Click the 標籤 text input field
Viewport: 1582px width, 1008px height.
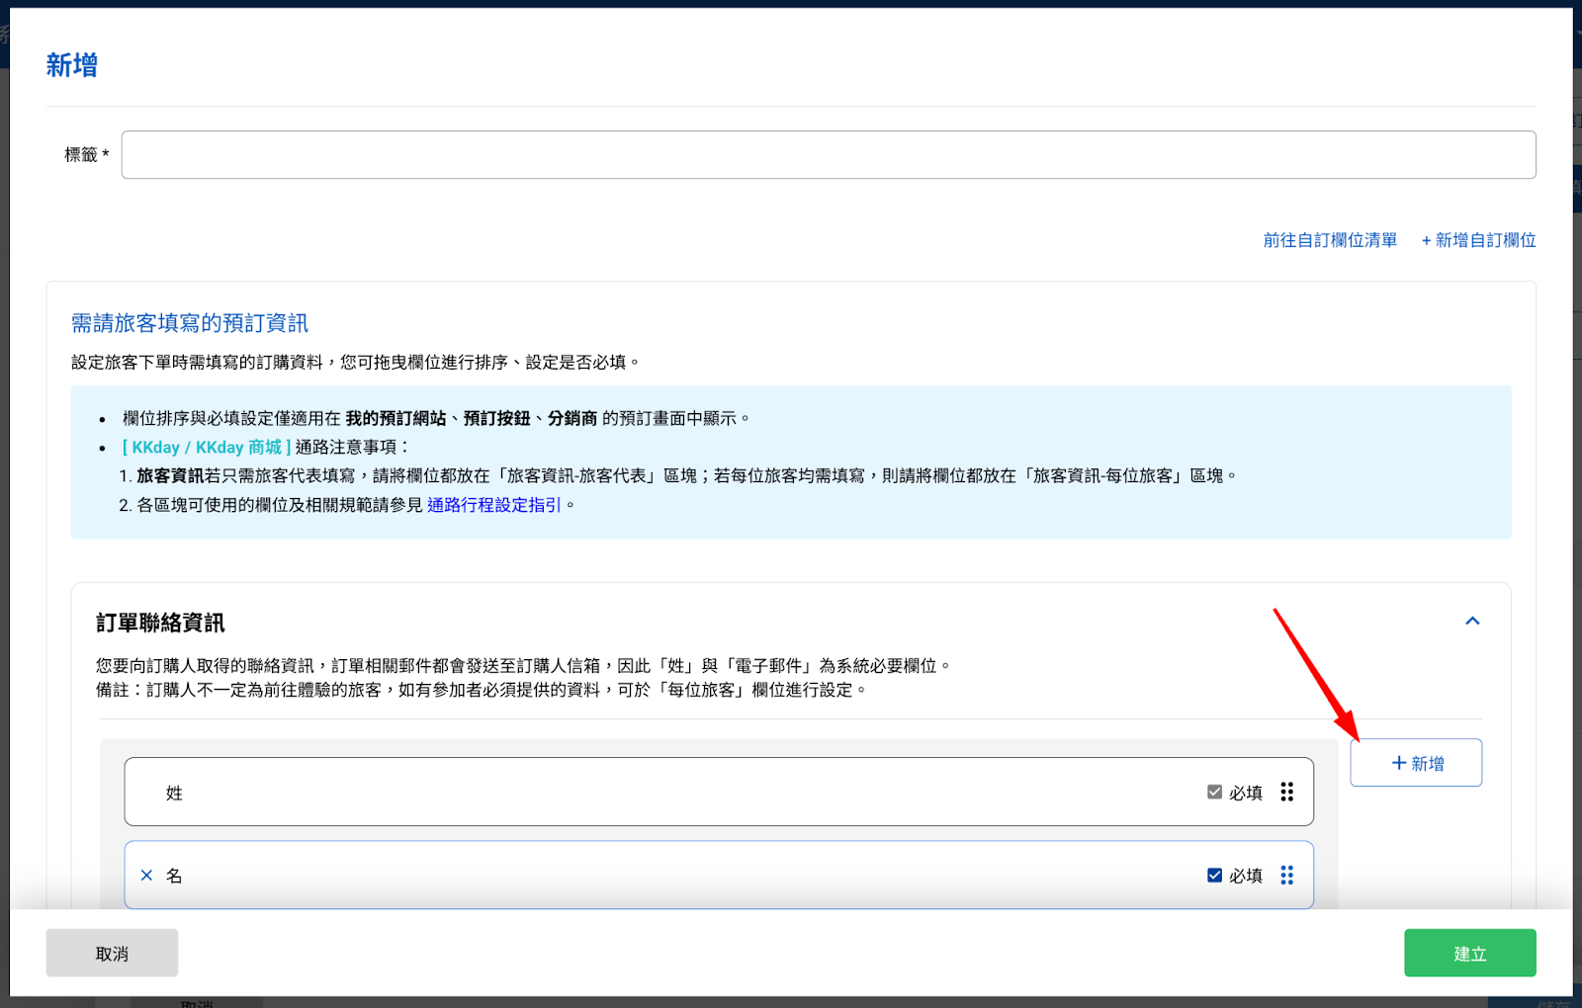829,155
